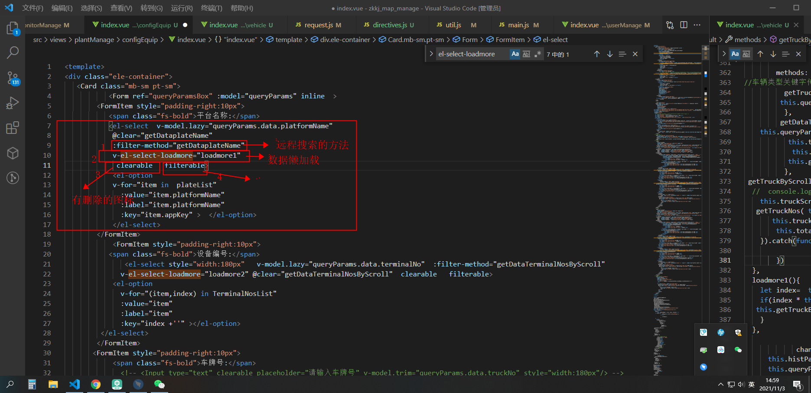The width and height of the screenshot is (811, 393).
Task: Enable regex mode in the find widget
Action: (x=537, y=54)
